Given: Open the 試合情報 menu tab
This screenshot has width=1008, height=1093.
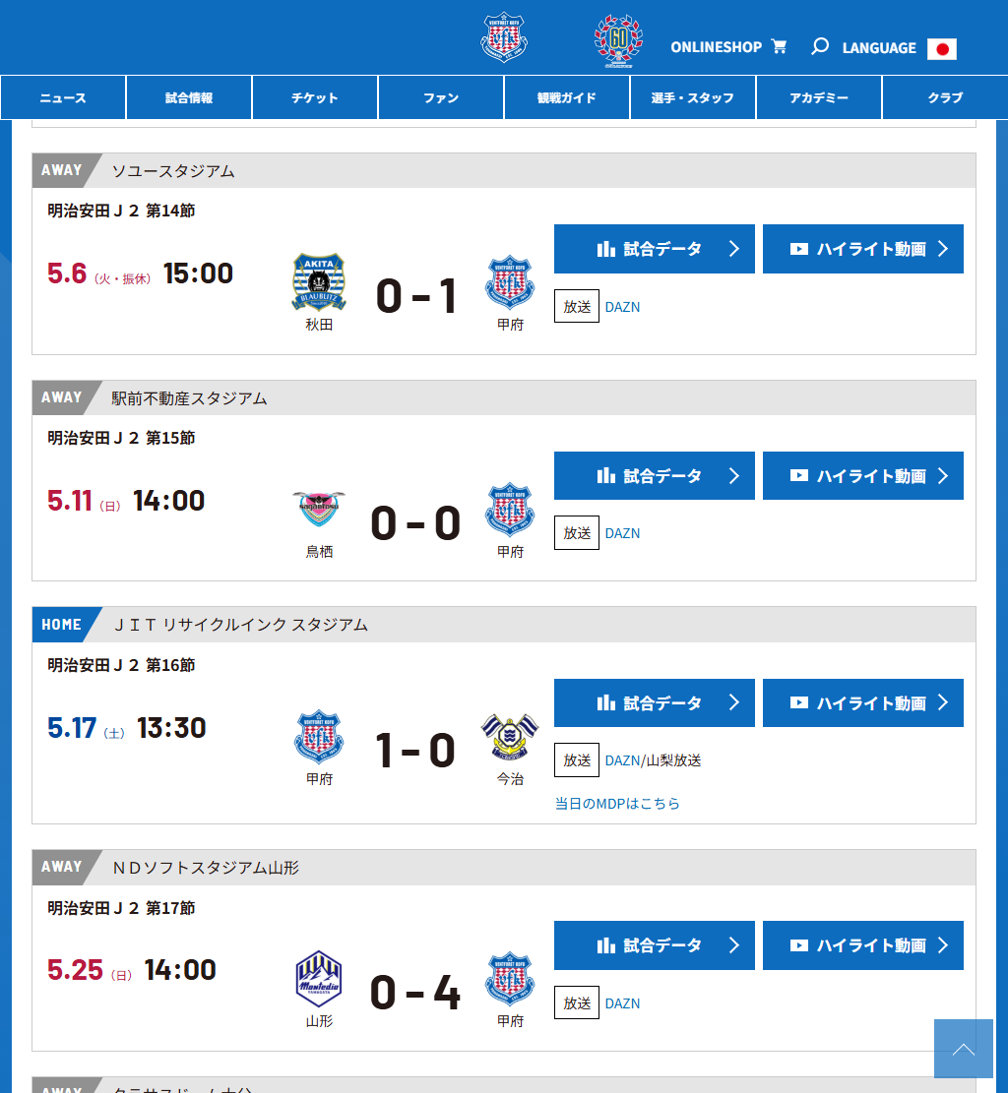Looking at the screenshot, I should coord(189,97).
